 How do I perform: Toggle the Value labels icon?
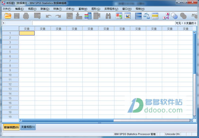pos(166,16)
